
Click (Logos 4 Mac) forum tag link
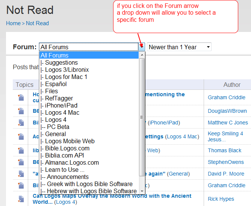[182, 136]
